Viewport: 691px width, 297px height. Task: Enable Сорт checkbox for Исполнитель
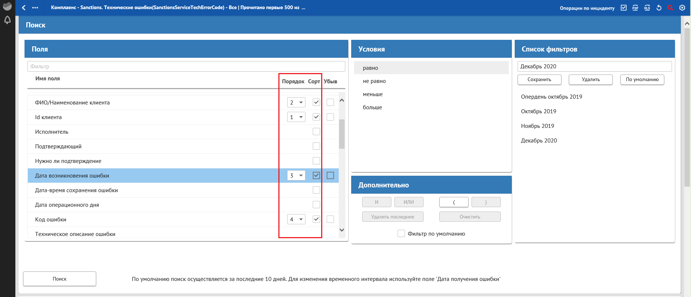(x=316, y=132)
